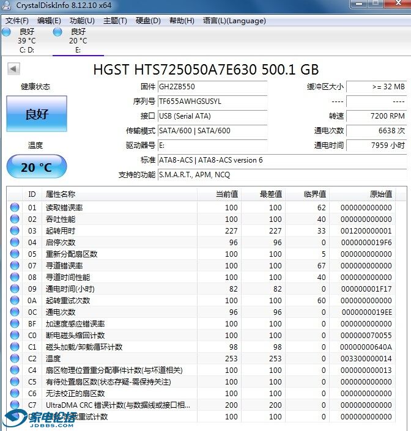Click the firmware field GH2ZB550
Viewport: 411px width, 431px height.
click(213, 87)
